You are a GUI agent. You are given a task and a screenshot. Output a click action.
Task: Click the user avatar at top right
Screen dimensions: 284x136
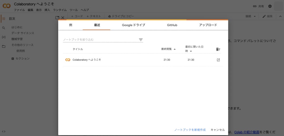coord(278,6)
